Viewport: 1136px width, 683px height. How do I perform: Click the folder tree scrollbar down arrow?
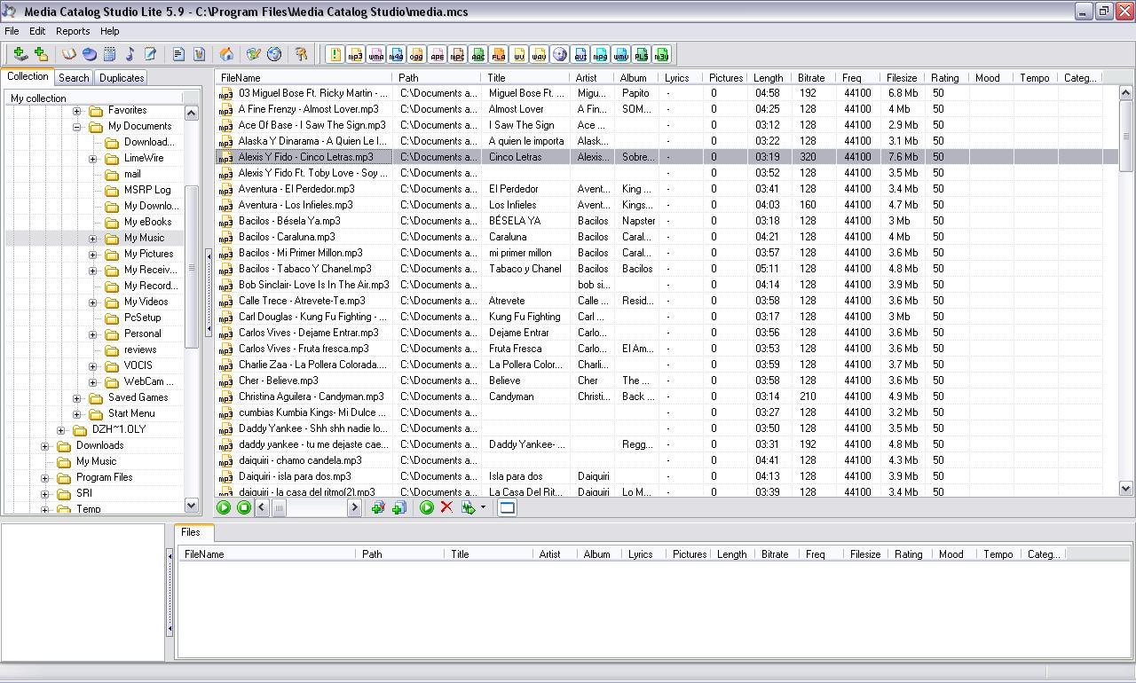pyautogui.click(x=191, y=505)
